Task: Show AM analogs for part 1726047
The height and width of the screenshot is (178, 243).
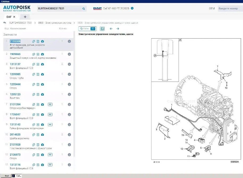Action: 50,115
